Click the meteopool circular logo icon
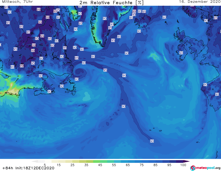This screenshot has width=221, height=171. (x=193, y=168)
